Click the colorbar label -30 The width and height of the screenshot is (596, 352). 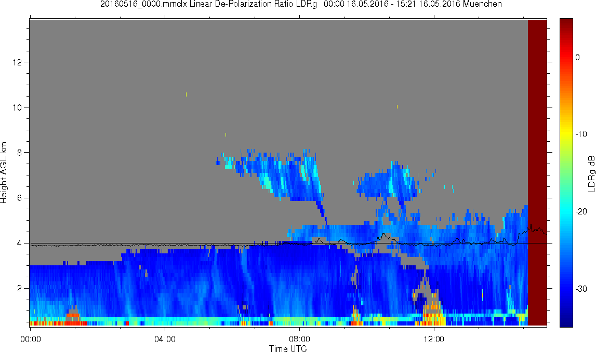click(581, 289)
